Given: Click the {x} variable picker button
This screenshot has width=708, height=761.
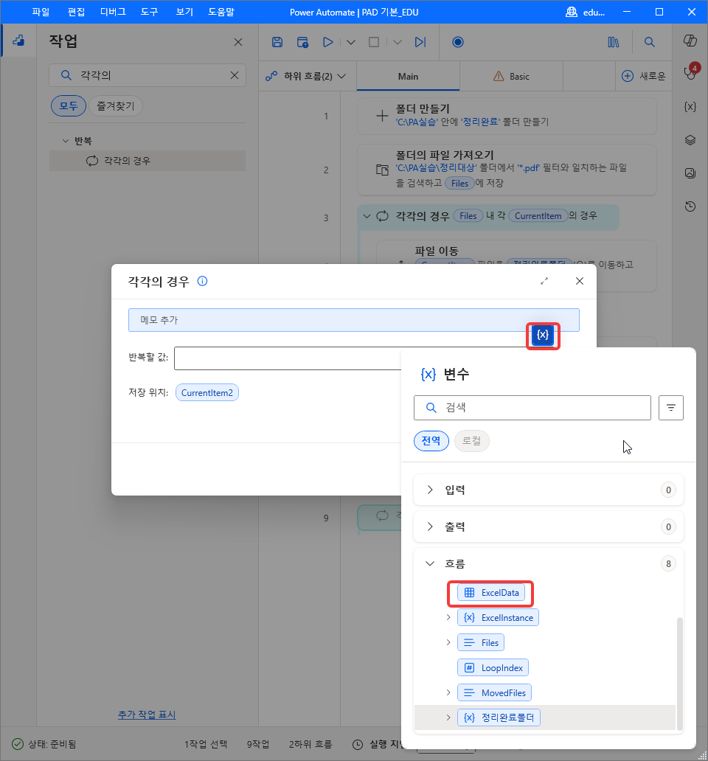Looking at the screenshot, I should click(543, 335).
